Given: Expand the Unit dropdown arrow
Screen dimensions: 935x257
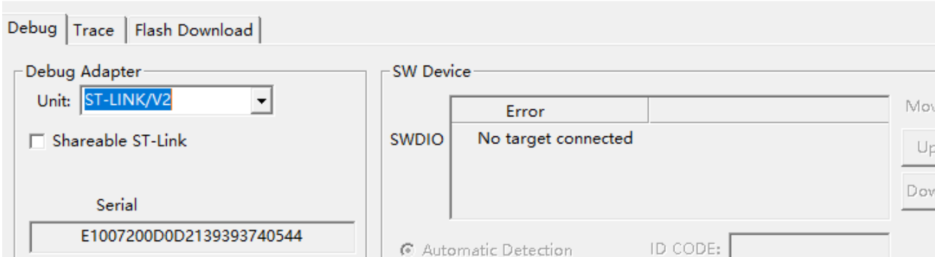Looking at the screenshot, I should pos(262,101).
